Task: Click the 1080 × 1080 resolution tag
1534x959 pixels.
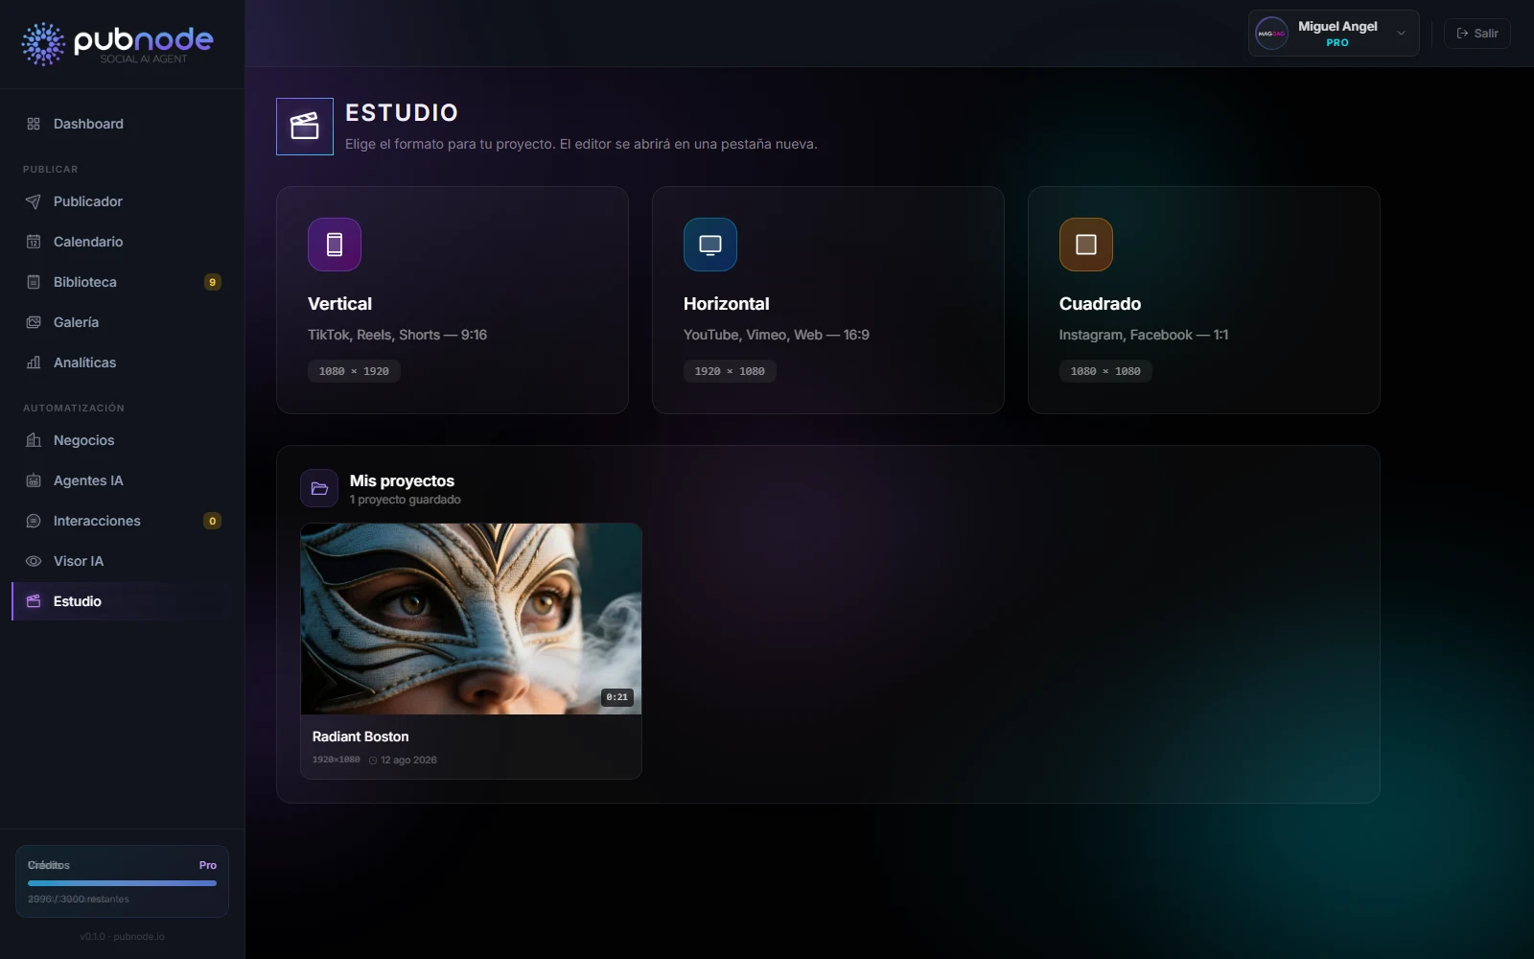Action: [1105, 371]
